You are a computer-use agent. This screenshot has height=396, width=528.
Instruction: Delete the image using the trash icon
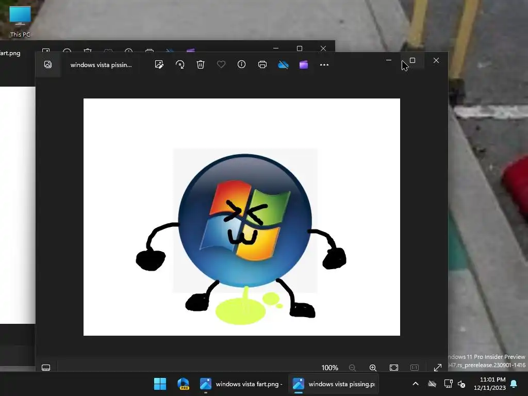201,64
